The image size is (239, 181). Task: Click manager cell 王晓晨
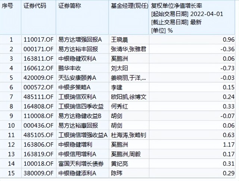pos(119,40)
